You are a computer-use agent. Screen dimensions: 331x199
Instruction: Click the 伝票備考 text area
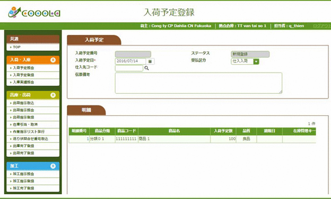pos(198,83)
